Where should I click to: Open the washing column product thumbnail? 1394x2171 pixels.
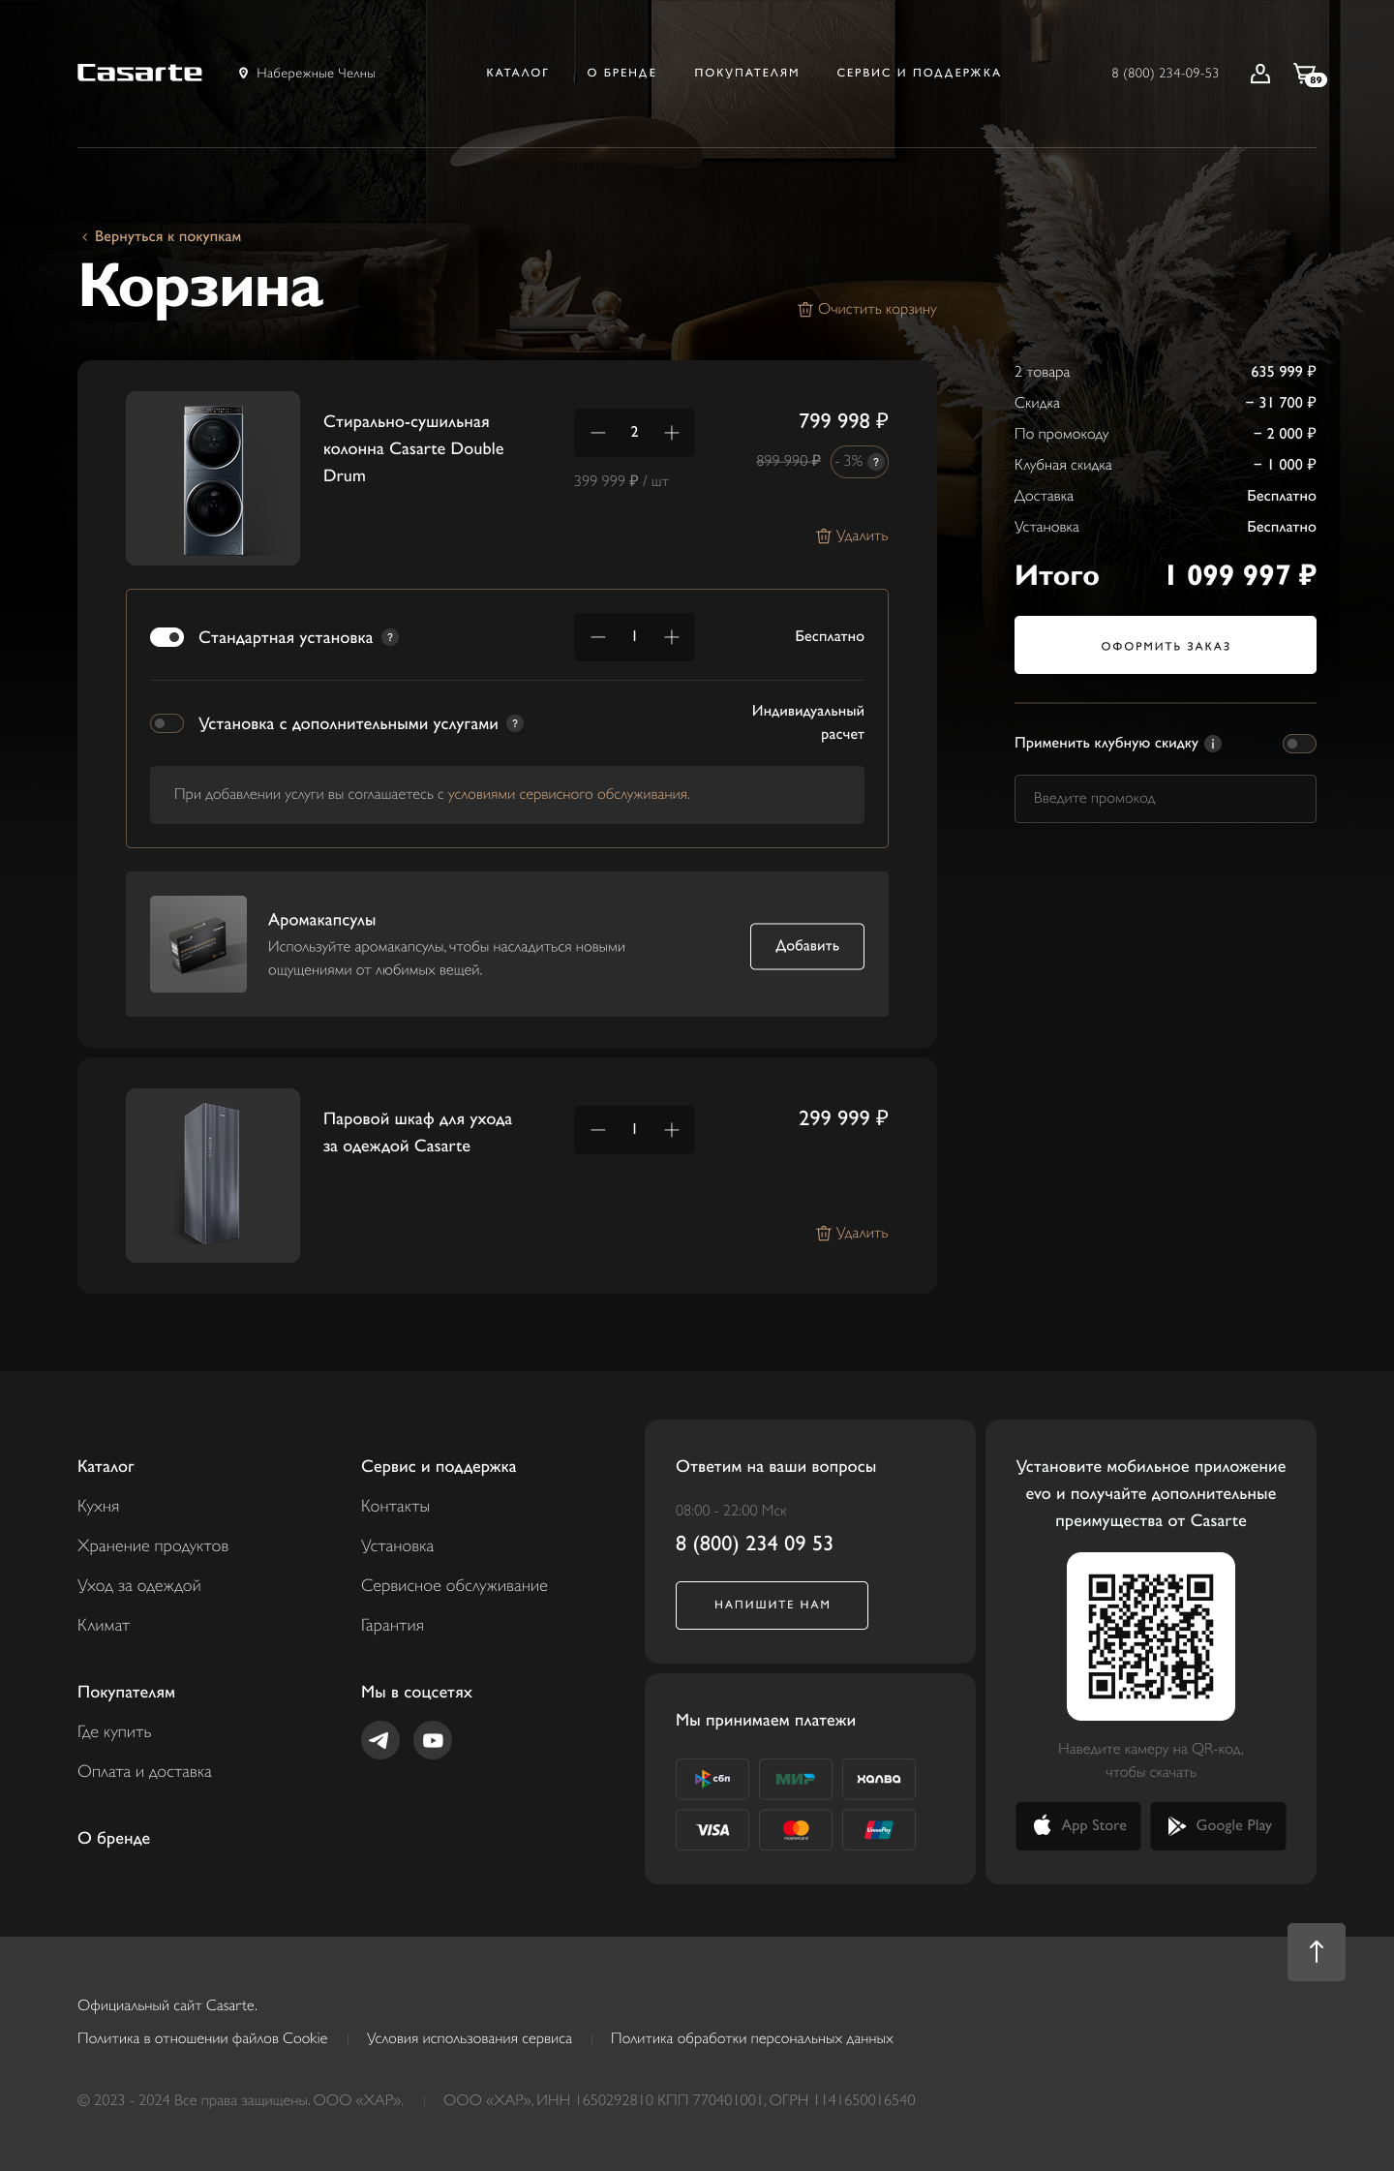click(213, 478)
